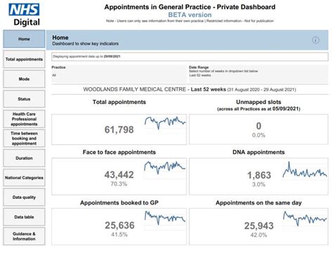Click the unmapped slots value 0
Viewport: 333px width, 253px height.
(x=259, y=126)
